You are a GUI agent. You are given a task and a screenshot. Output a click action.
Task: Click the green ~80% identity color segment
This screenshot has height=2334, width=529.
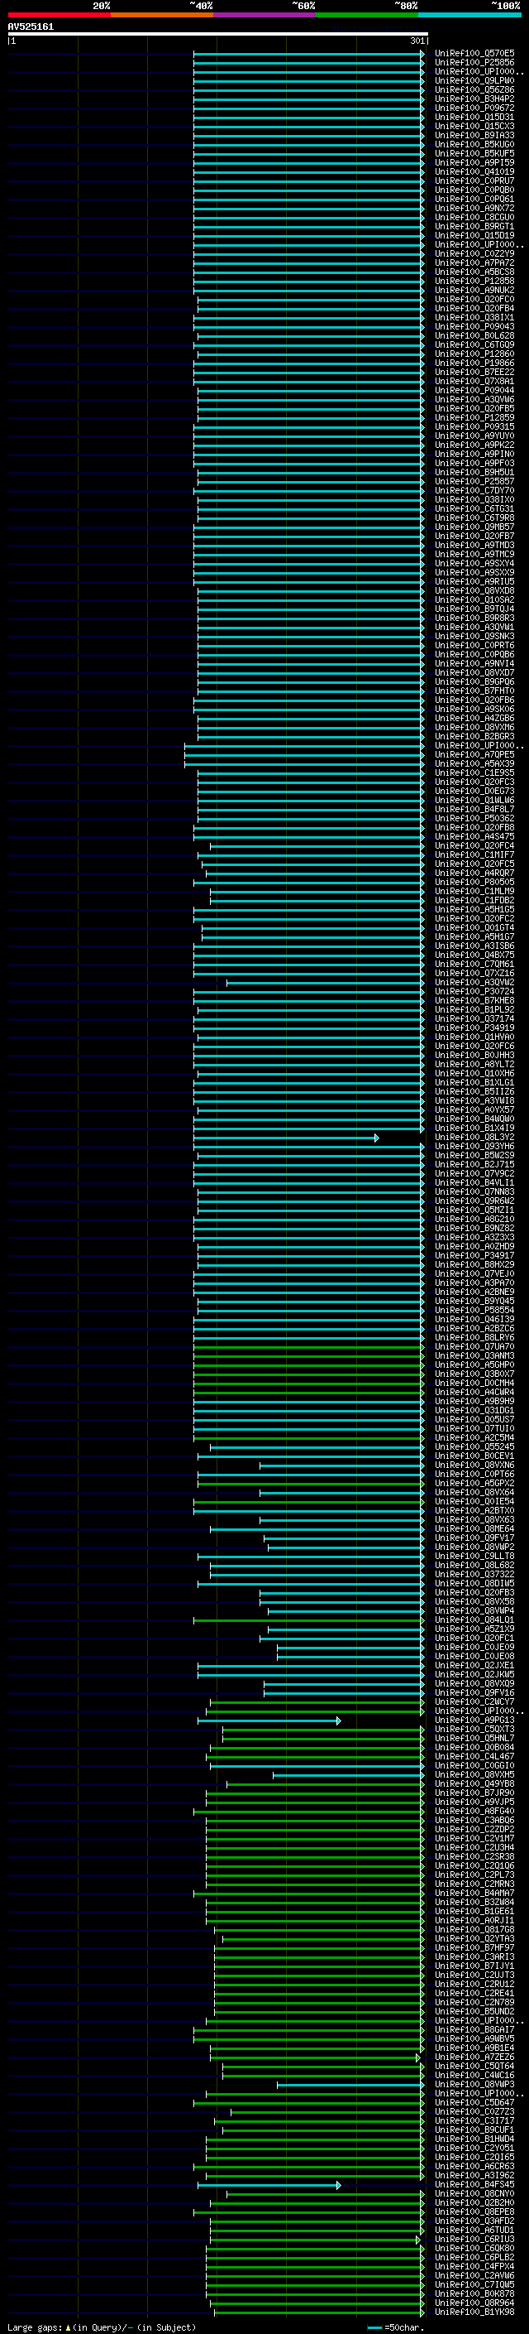coord(367,15)
